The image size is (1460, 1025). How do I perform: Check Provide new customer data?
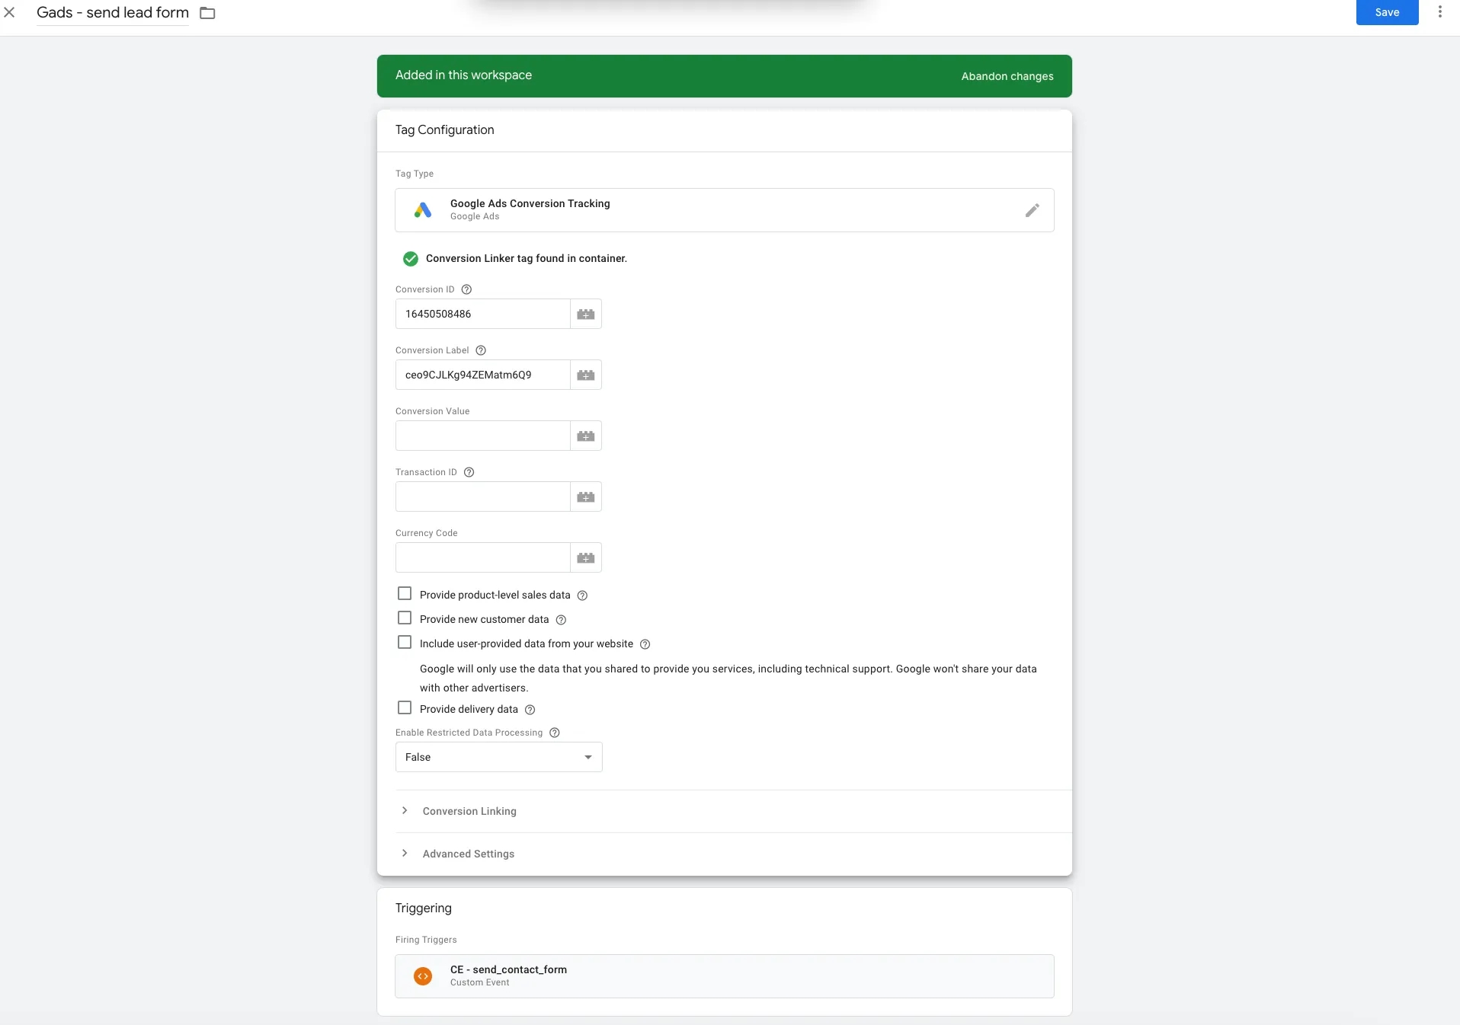tap(405, 618)
